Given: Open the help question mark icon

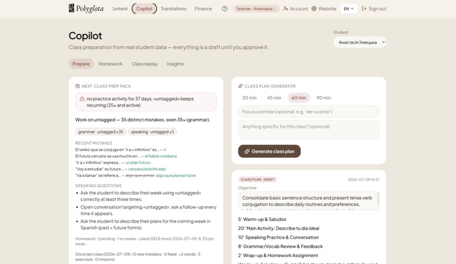Looking at the screenshot, I should [225, 8].
